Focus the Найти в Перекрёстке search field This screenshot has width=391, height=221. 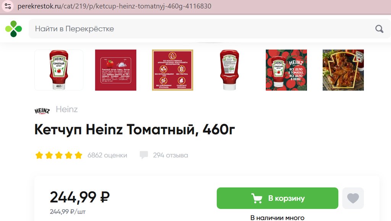202,29
